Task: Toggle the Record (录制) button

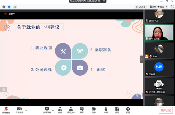Action: tap(94, 110)
